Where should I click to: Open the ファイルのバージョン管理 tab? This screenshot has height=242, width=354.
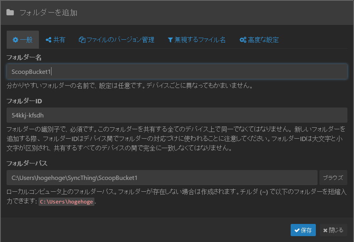coord(116,40)
